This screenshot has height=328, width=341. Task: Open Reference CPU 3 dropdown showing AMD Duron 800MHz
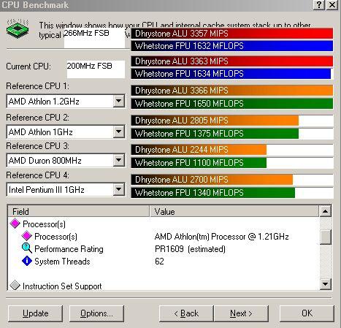(119, 160)
